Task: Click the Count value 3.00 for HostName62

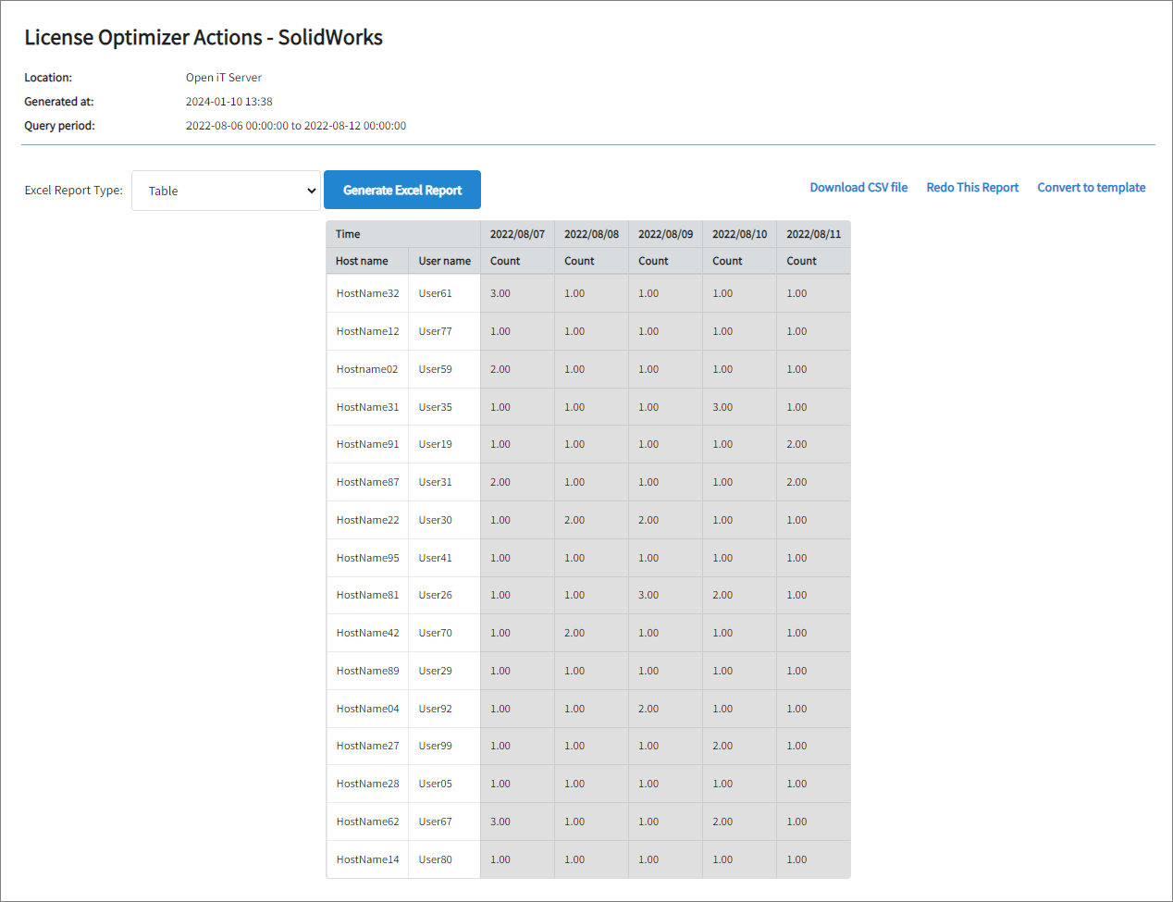Action: tap(500, 821)
